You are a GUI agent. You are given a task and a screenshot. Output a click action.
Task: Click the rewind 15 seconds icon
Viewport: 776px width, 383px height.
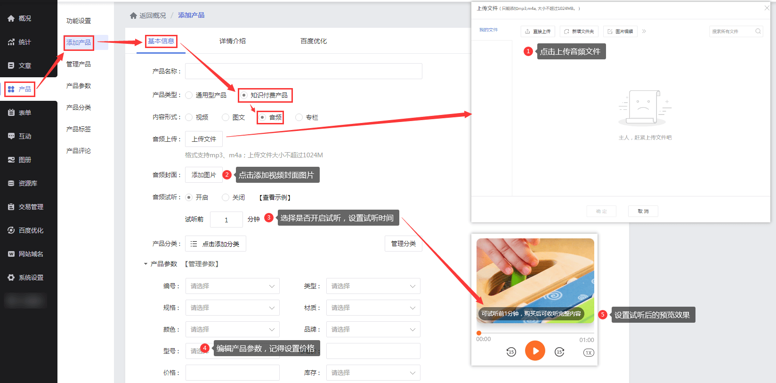(511, 352)
